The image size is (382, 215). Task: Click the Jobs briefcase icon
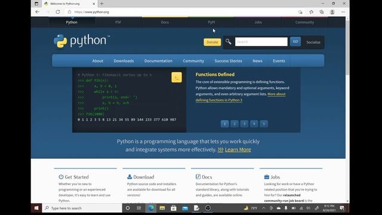pos(267,177)
